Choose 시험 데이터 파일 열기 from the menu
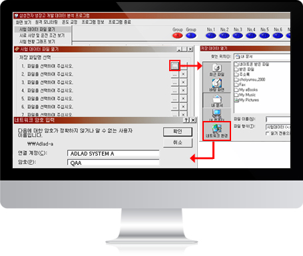The image size is (303, 256). pos(43,29)
